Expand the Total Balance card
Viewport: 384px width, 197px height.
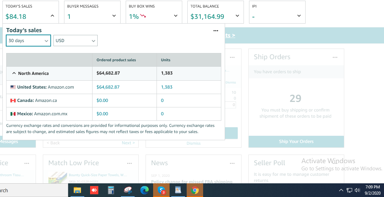point(237,16)
